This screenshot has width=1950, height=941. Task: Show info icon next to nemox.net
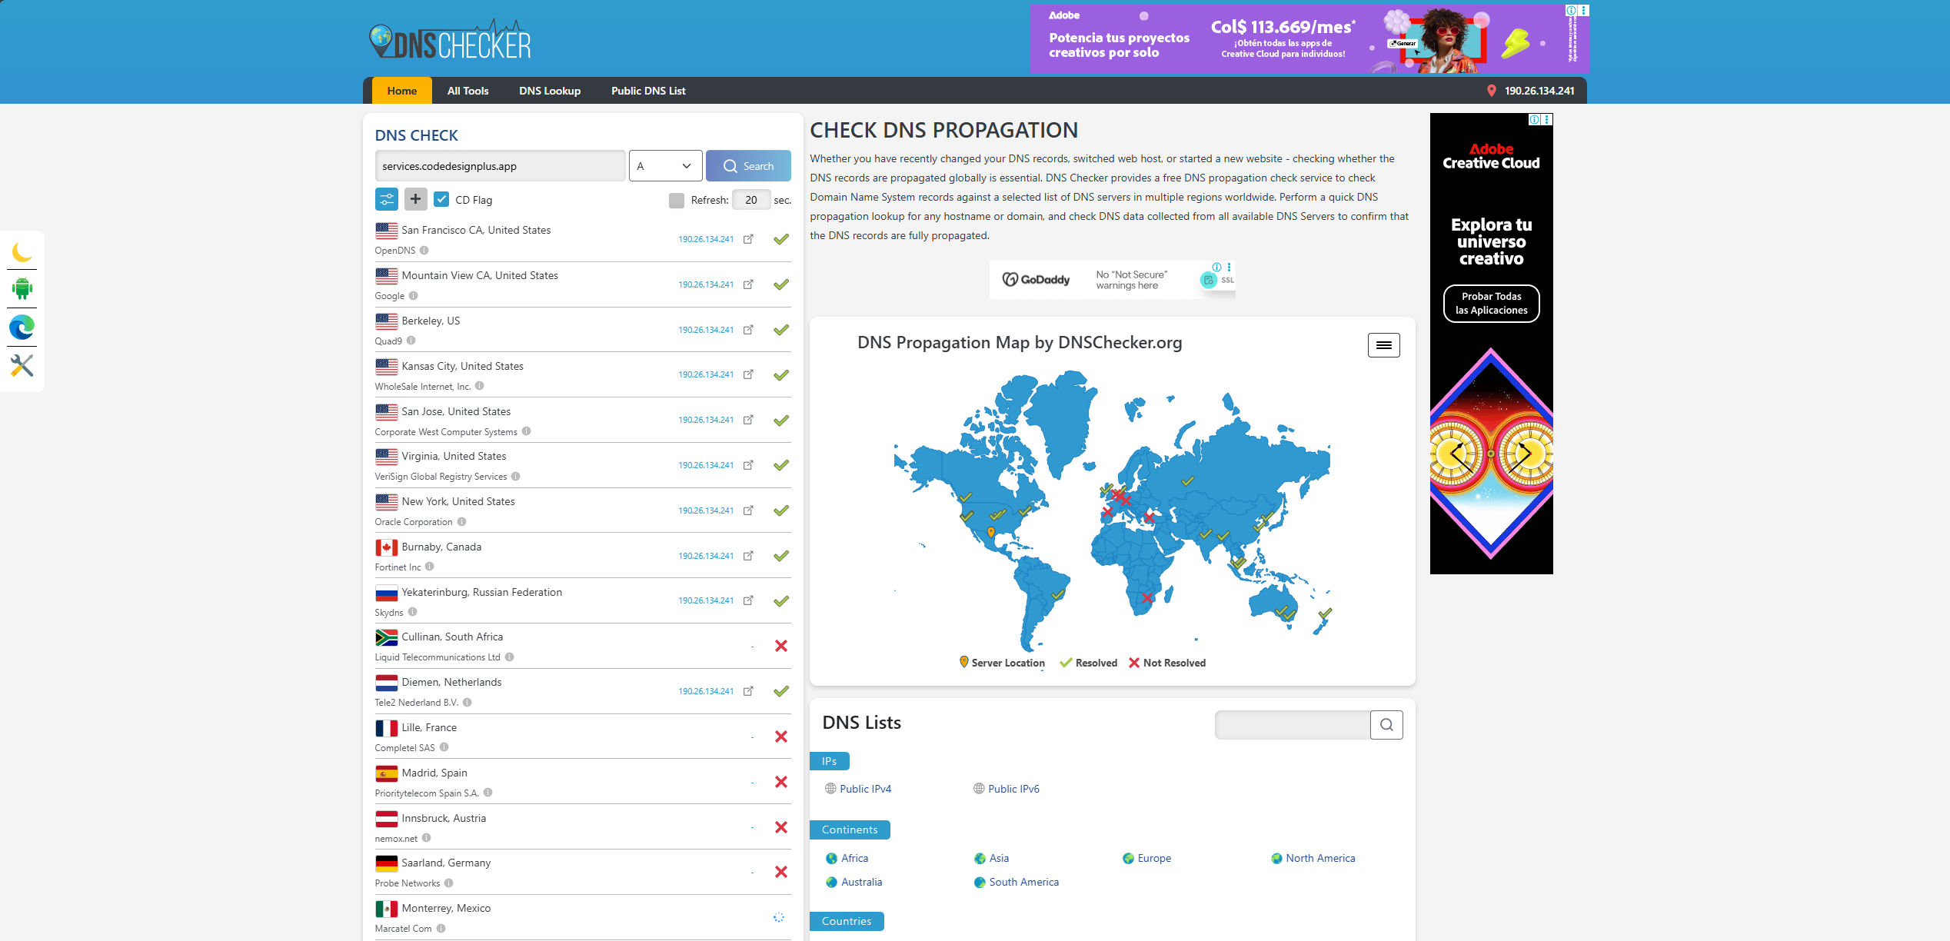point(427,838)
